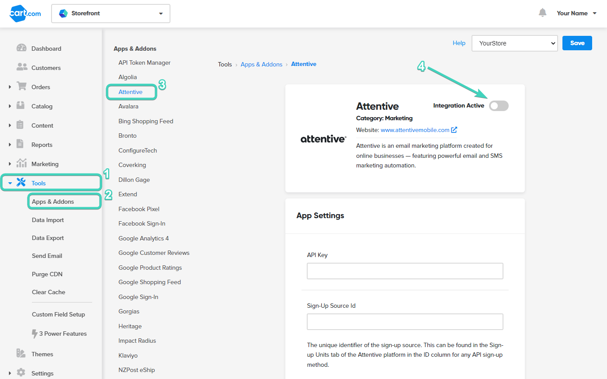Click the Attentive breadcrumb
The width and height of the screenshot is (607, 379).
click(304, 64)
